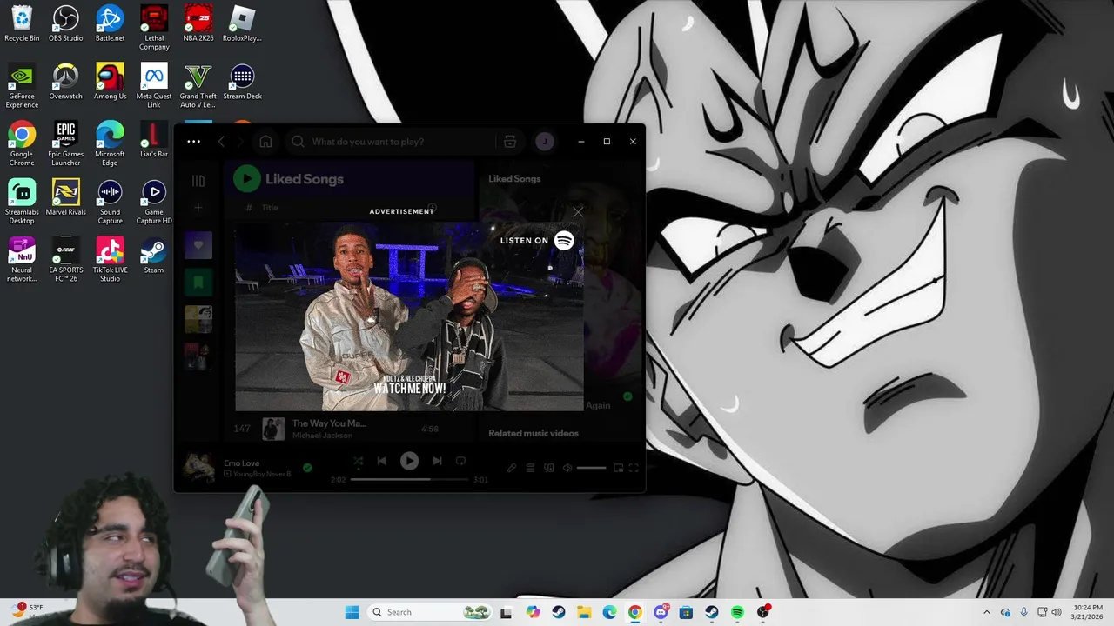Skip to previous track
This screenshot has width=1114, height=626.
pos(381,461)
